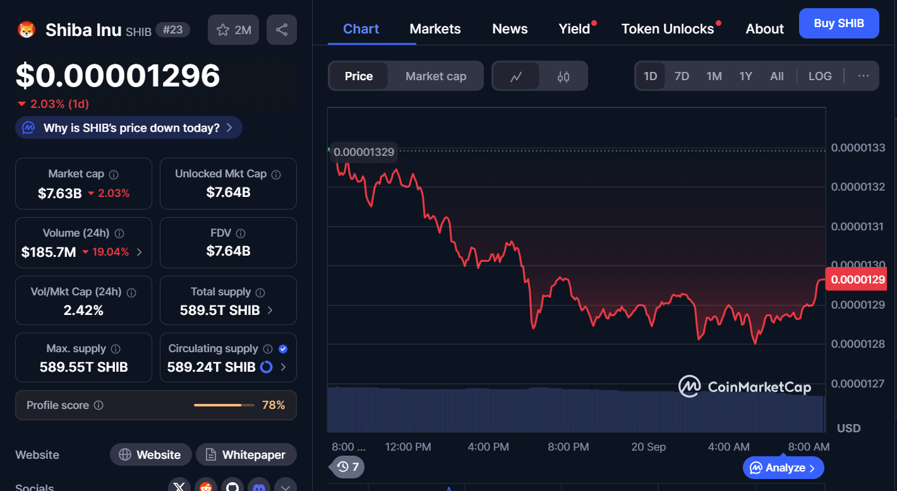Select Price chart mode

(x=359, y=76)
